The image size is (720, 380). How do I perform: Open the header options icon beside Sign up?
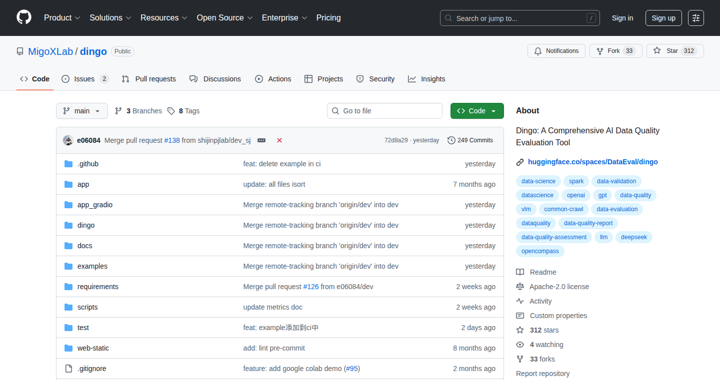695,18
